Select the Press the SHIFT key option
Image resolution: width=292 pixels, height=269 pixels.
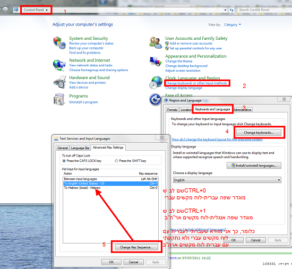[116, 161]
